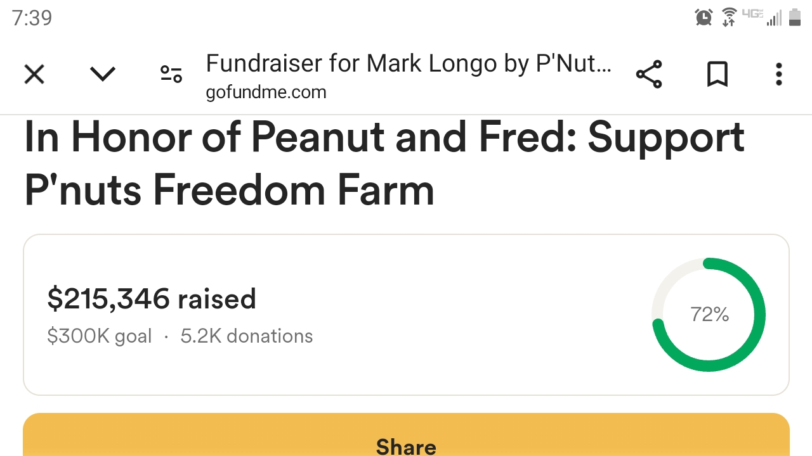Screen dimensions: 812x456
Task: Collapse the browser tab using down chevron
Action: coord(102,75)
